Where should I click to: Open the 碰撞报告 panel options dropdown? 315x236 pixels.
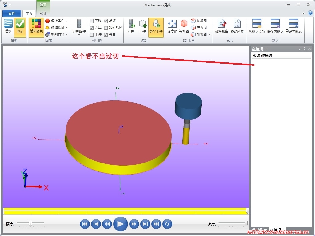(x=300, y=49)
